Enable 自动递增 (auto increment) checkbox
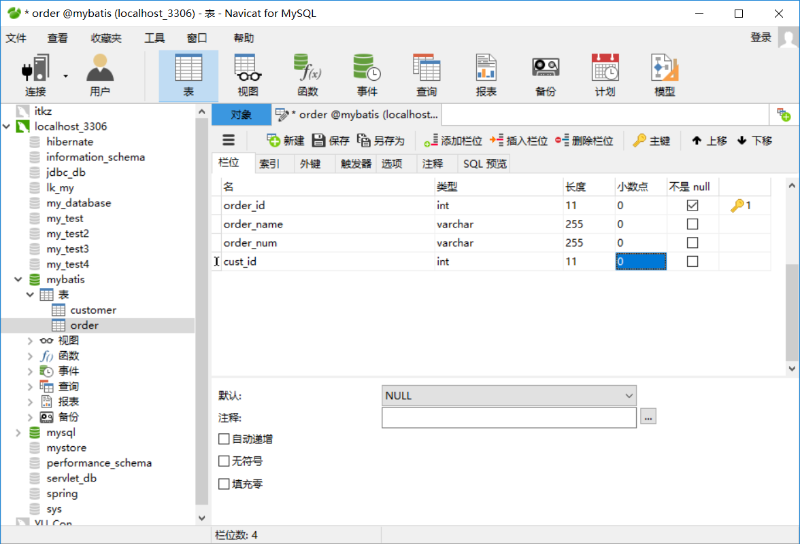The width and height of the screenshot is (800, 544). 224,439
